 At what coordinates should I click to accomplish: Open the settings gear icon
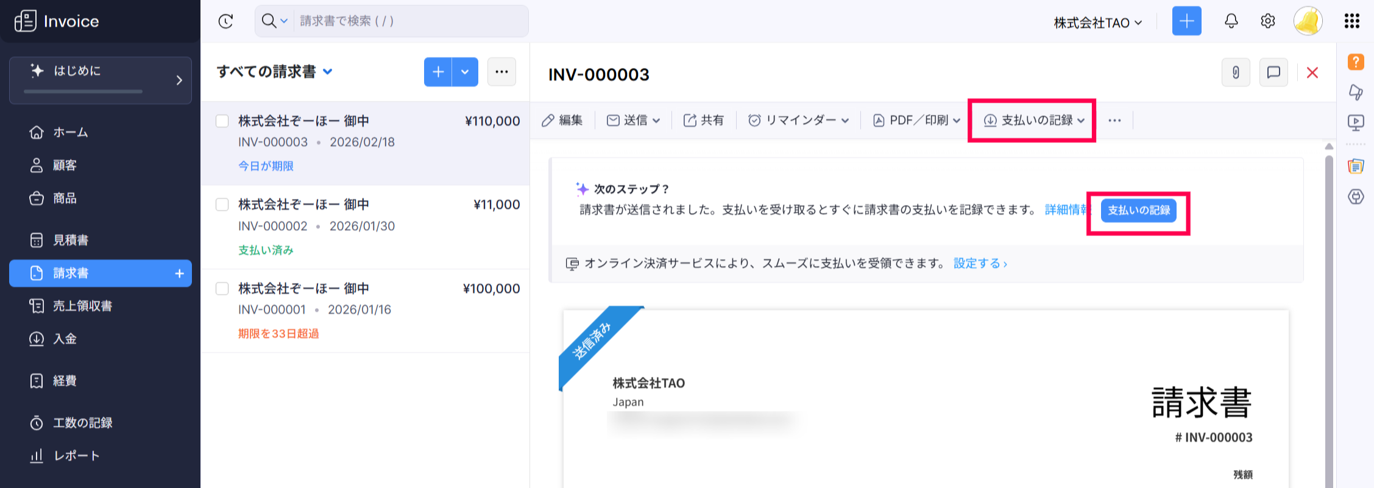click(1267, 21)
